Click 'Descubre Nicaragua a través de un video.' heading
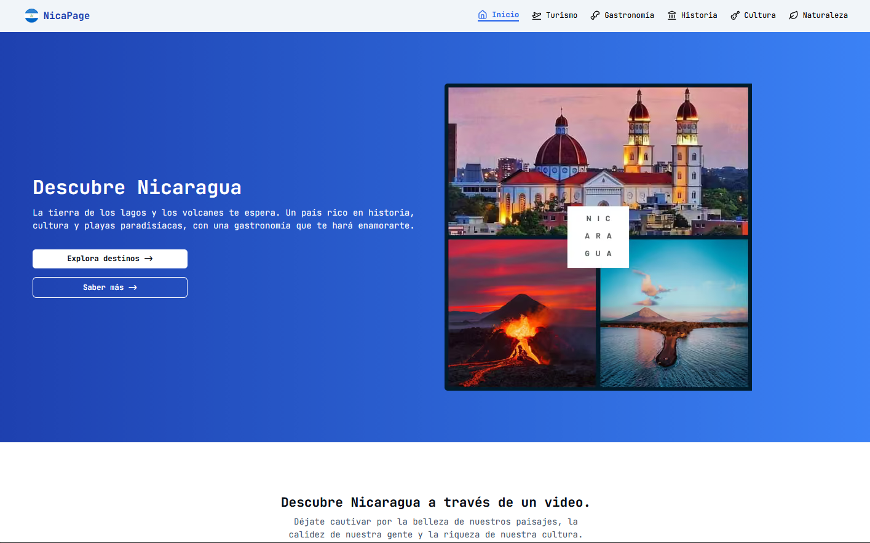 click(x=435, y=502)
